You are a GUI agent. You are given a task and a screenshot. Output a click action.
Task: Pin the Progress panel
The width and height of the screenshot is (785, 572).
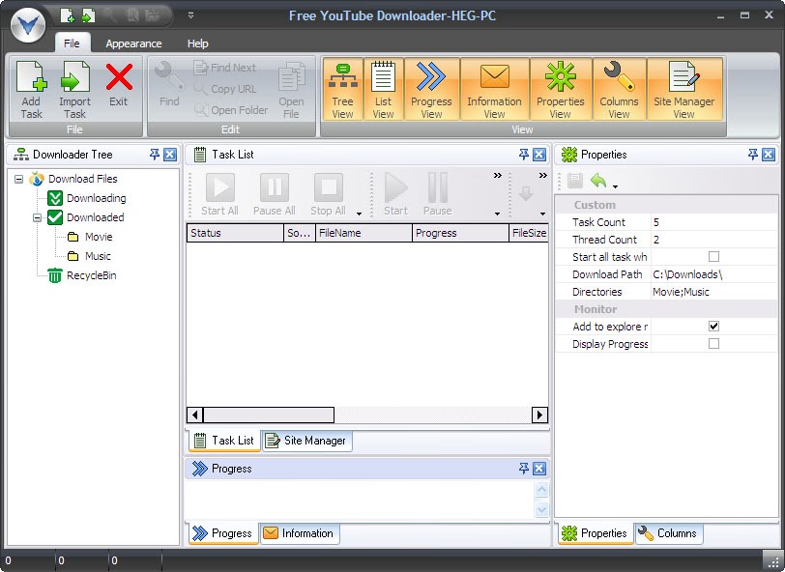[524, 469]
